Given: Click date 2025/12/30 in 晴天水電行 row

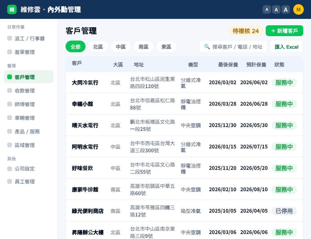Looking at the screenshot, I should tap(222, 125).
